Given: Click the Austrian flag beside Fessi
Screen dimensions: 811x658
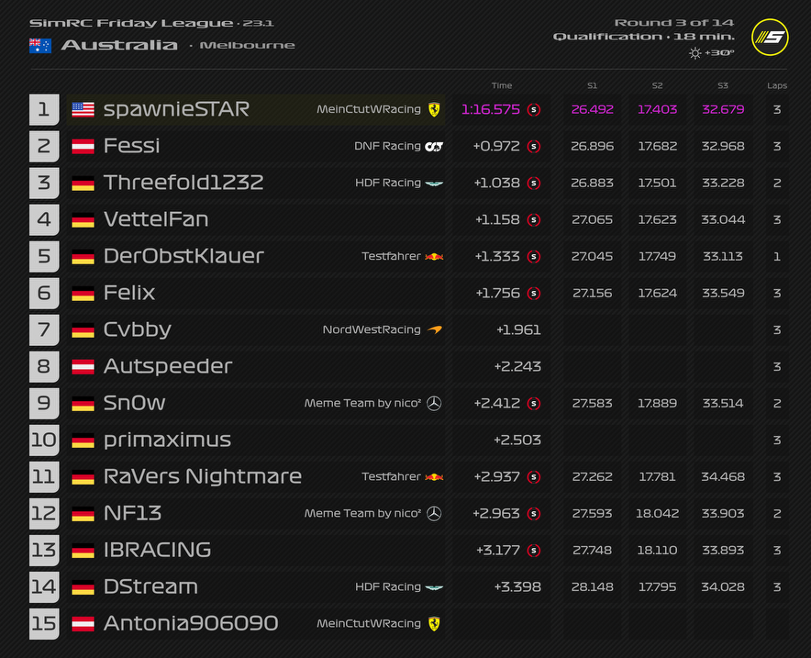Looking at the screenshot, I should [83, 146].
